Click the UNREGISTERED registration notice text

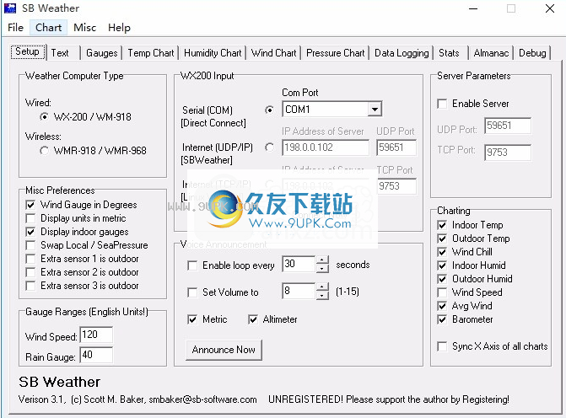coord(388,399)
